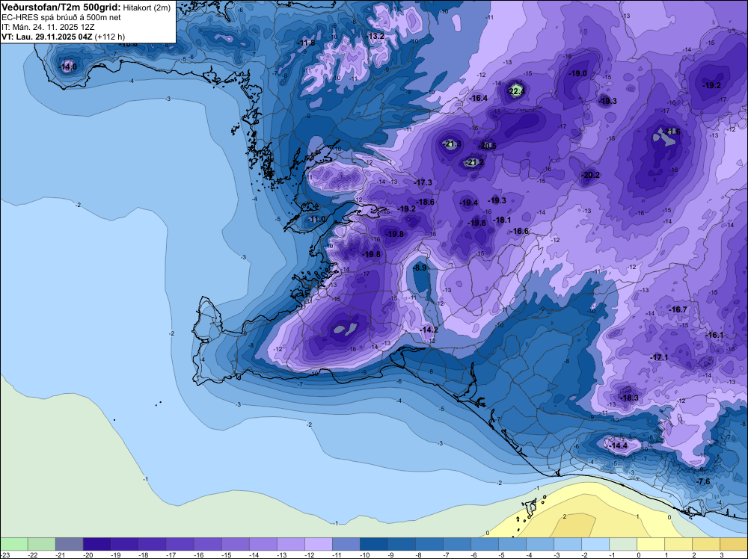
Task: Click the -4 legend color swatch
Action: point(539,544)
